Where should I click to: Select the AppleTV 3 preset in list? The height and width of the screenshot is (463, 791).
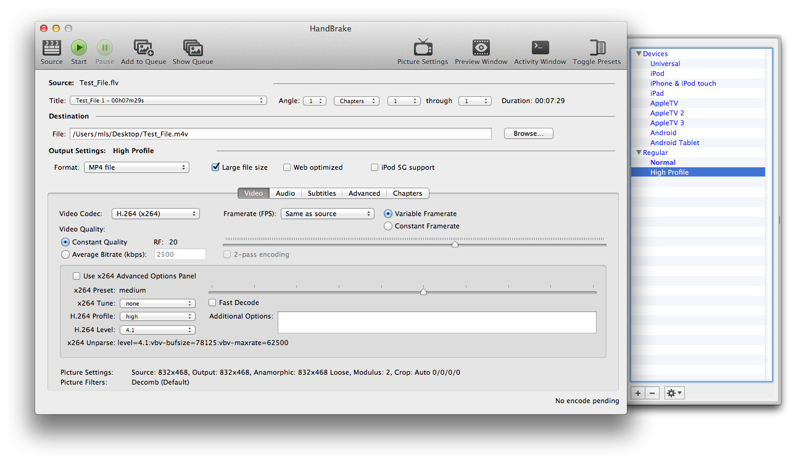tap(667, 123)
